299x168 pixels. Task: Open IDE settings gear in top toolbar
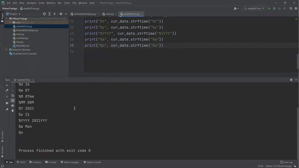click(x=296, y=8)
